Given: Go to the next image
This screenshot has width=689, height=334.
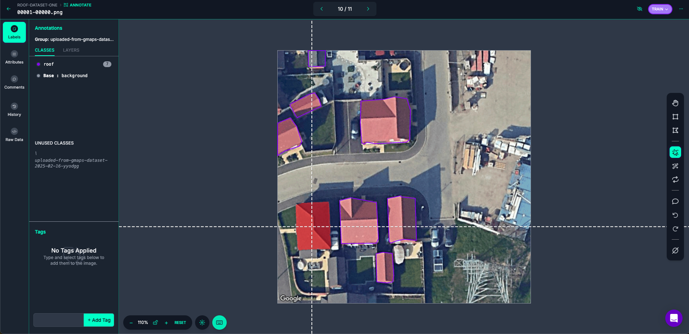Looking at the screenshot, I should tap(368, 9).
